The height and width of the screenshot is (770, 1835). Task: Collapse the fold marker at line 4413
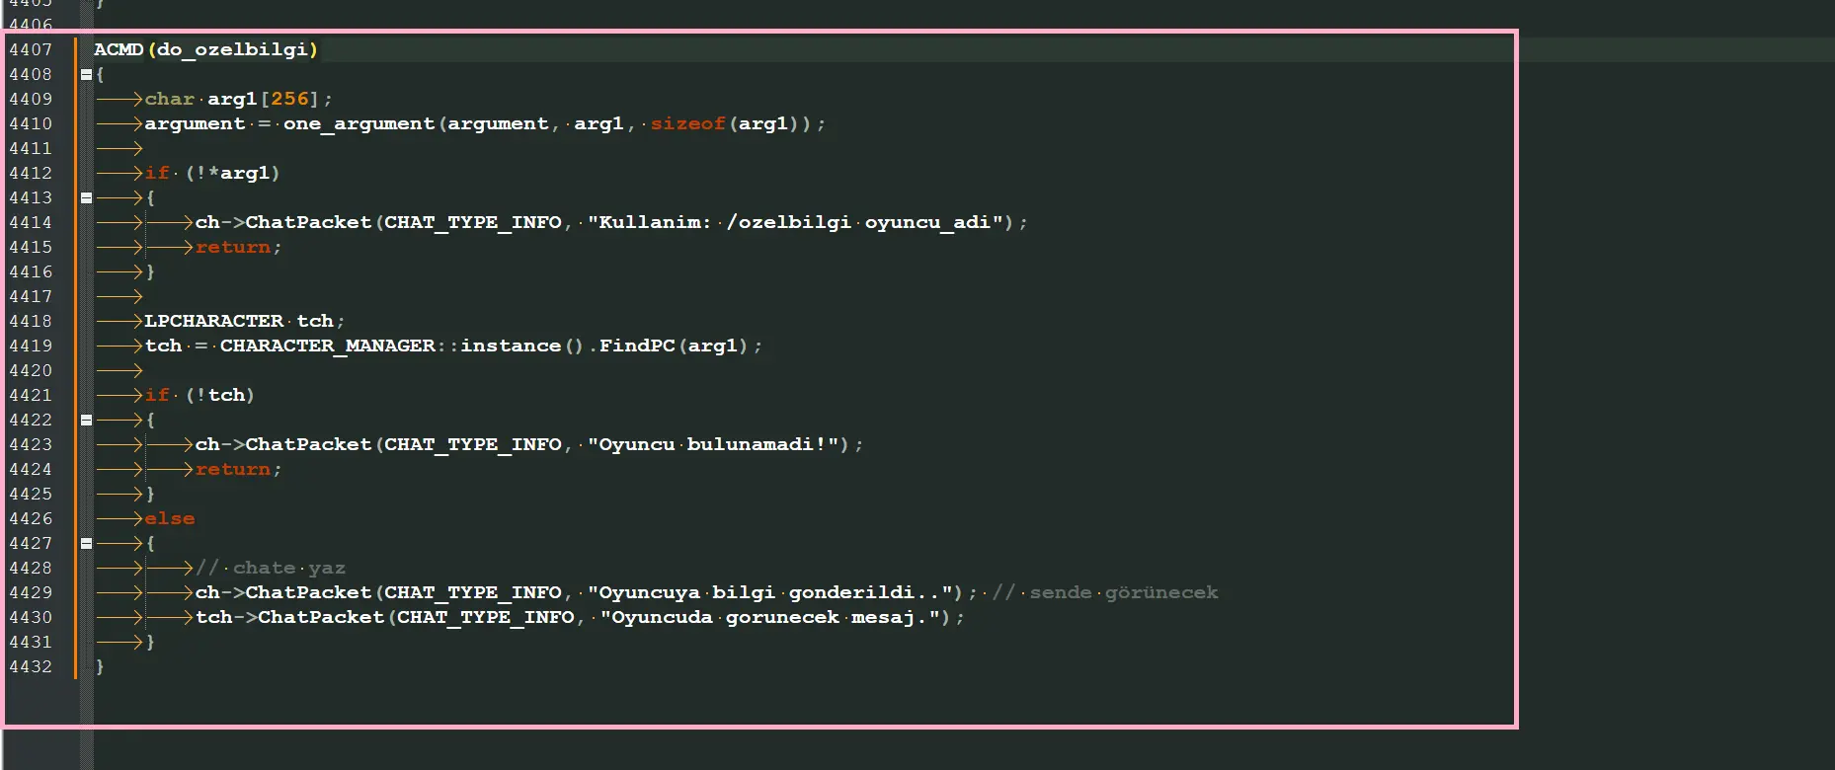[86, 197]
